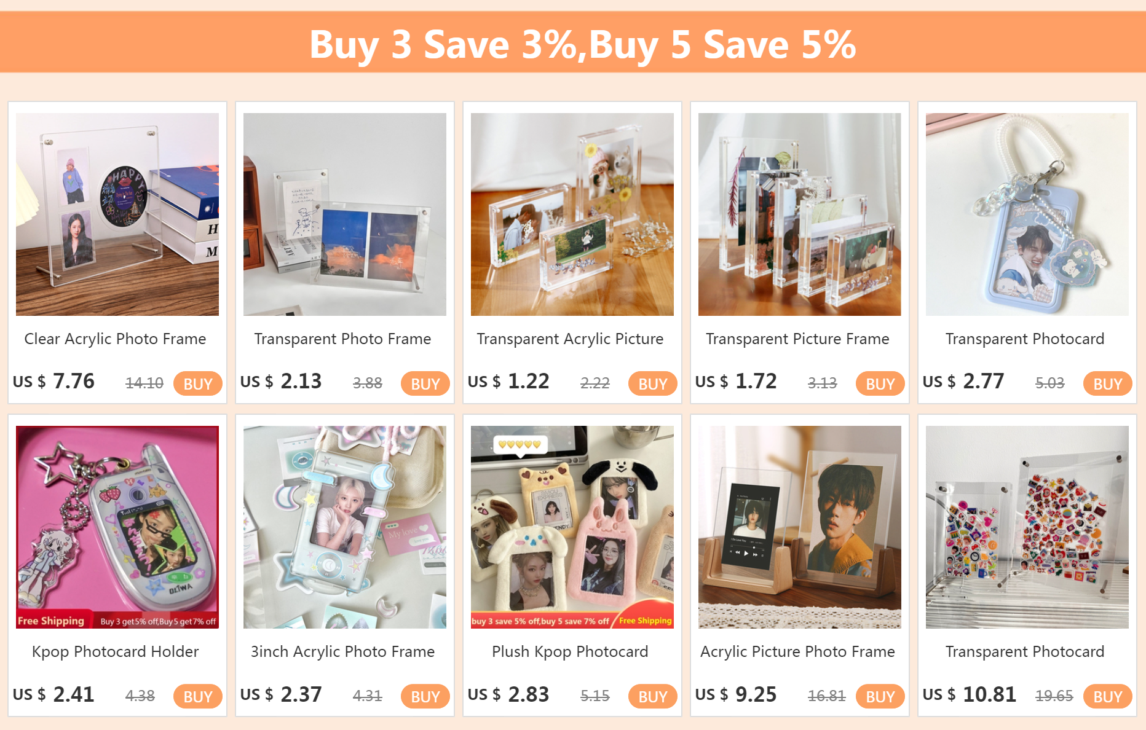Open the Clear Acrylic Photo Frame product image
Viewport: 1146px width, 730px height.
(117, 214)
